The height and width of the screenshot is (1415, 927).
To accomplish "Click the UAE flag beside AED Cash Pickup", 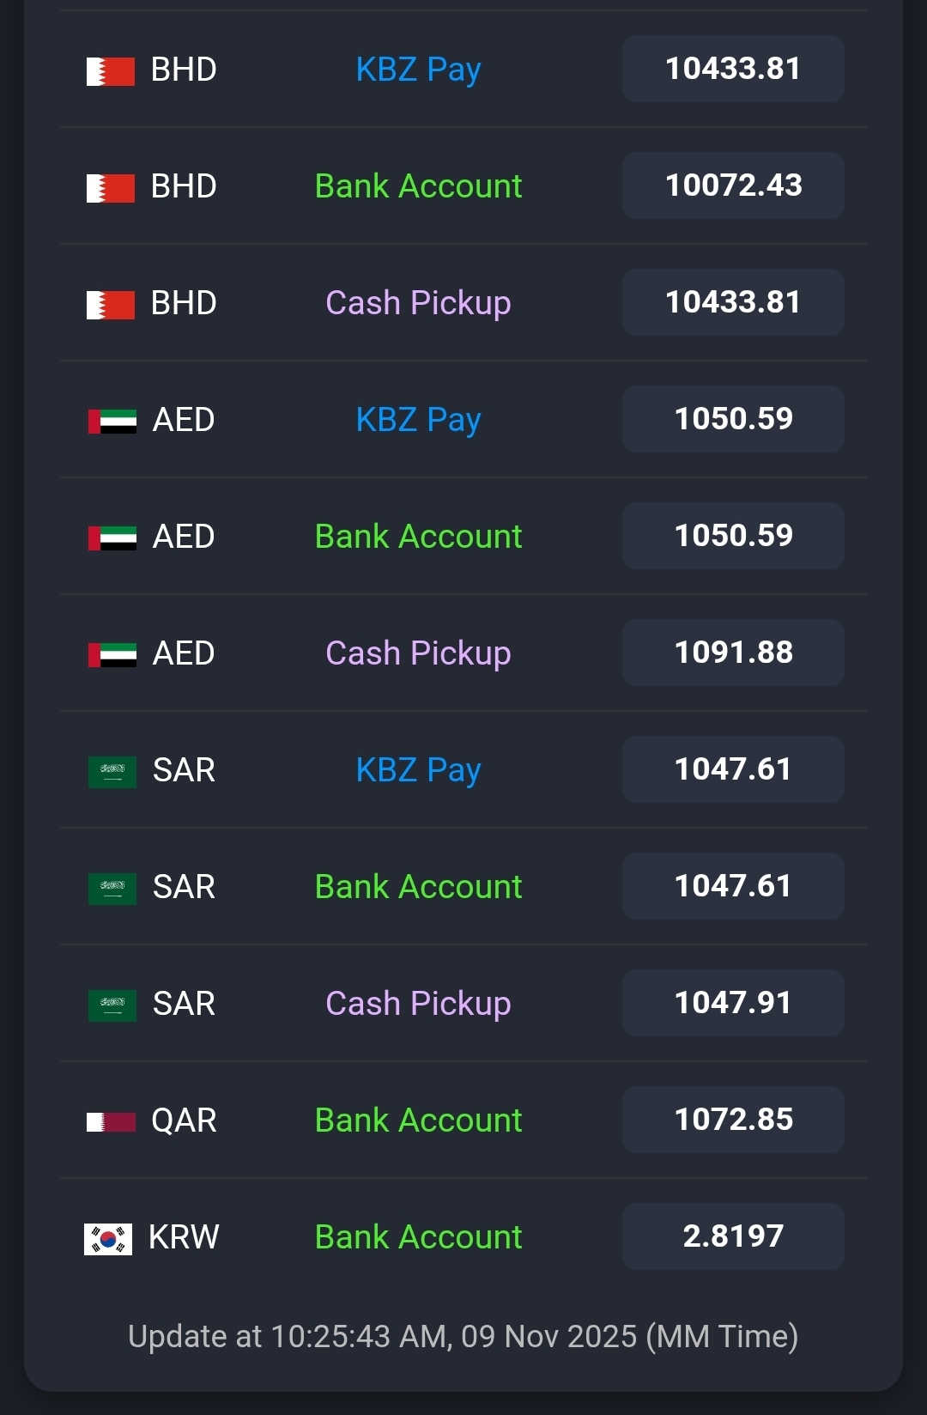I will coord(112,655).
